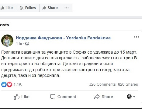Open the page more options ellipsis

[x=67, y=8]
